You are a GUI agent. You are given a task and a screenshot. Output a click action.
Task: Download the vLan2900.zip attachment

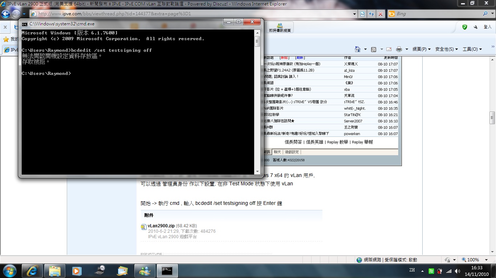coord(161,226)
